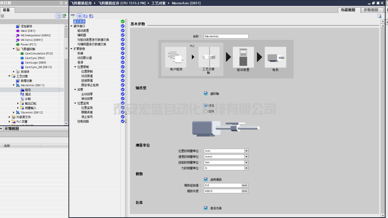Click the user program (用户程序) diagram icon

pyautogui.click(x=176, y=57)
